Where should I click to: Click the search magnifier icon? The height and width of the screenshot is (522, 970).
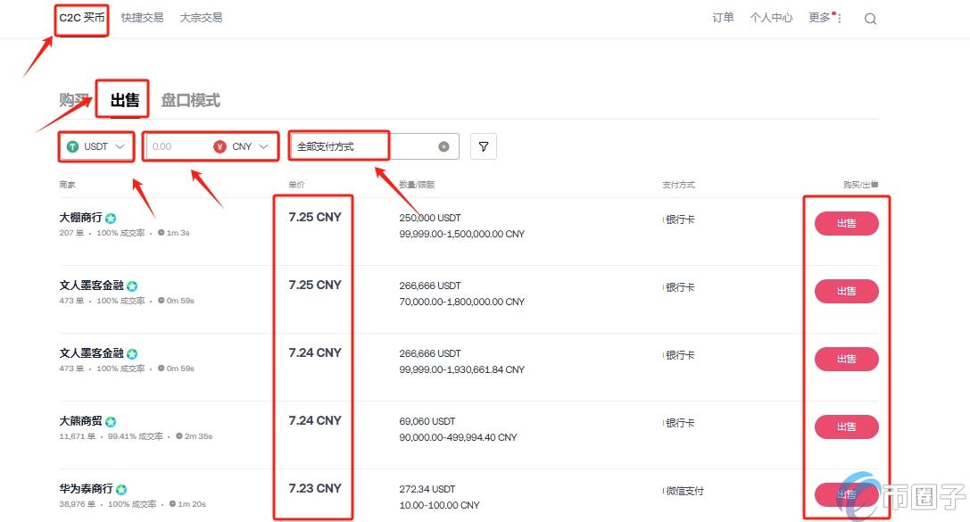[x=870, y=19]
